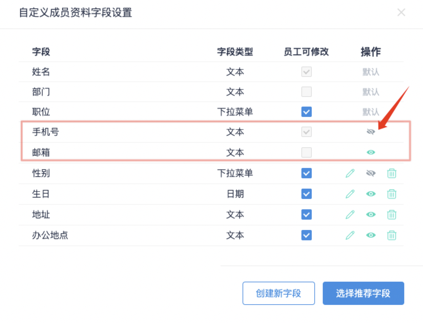Uncheck 员工可修改 for the 性别 field
Screen dimensions: 423x323
(x=306, y=173)
